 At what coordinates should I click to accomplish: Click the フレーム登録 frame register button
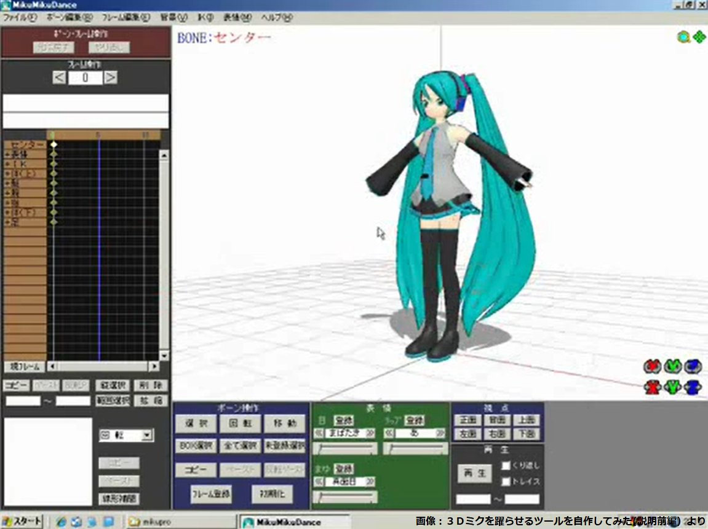[x=210, y=493]
